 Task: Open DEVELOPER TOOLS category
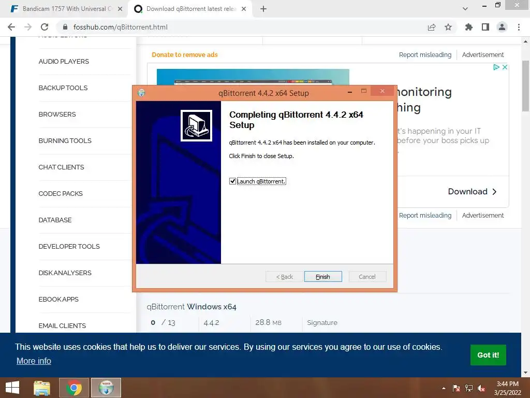(x=69, y=246)
